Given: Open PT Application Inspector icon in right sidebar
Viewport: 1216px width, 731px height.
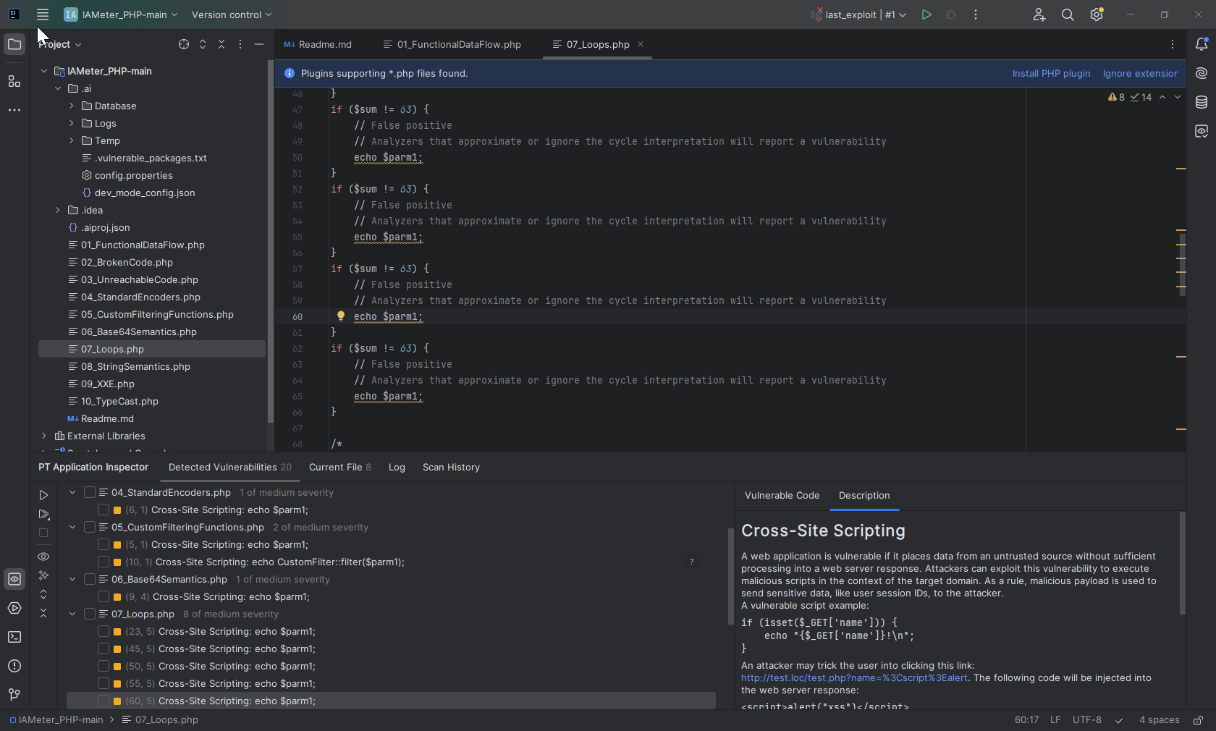Looking at the screenshot, I should (x=1202, y=131).
